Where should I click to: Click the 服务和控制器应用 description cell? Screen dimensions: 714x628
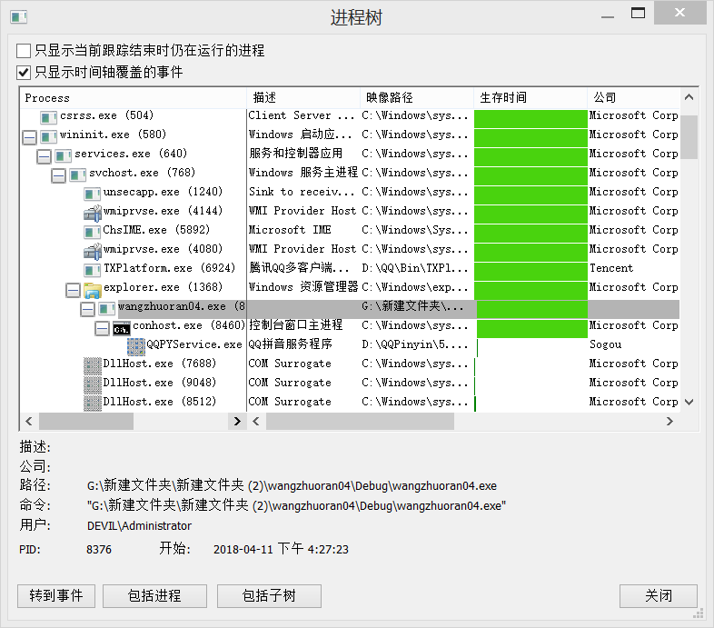[295, 154]
